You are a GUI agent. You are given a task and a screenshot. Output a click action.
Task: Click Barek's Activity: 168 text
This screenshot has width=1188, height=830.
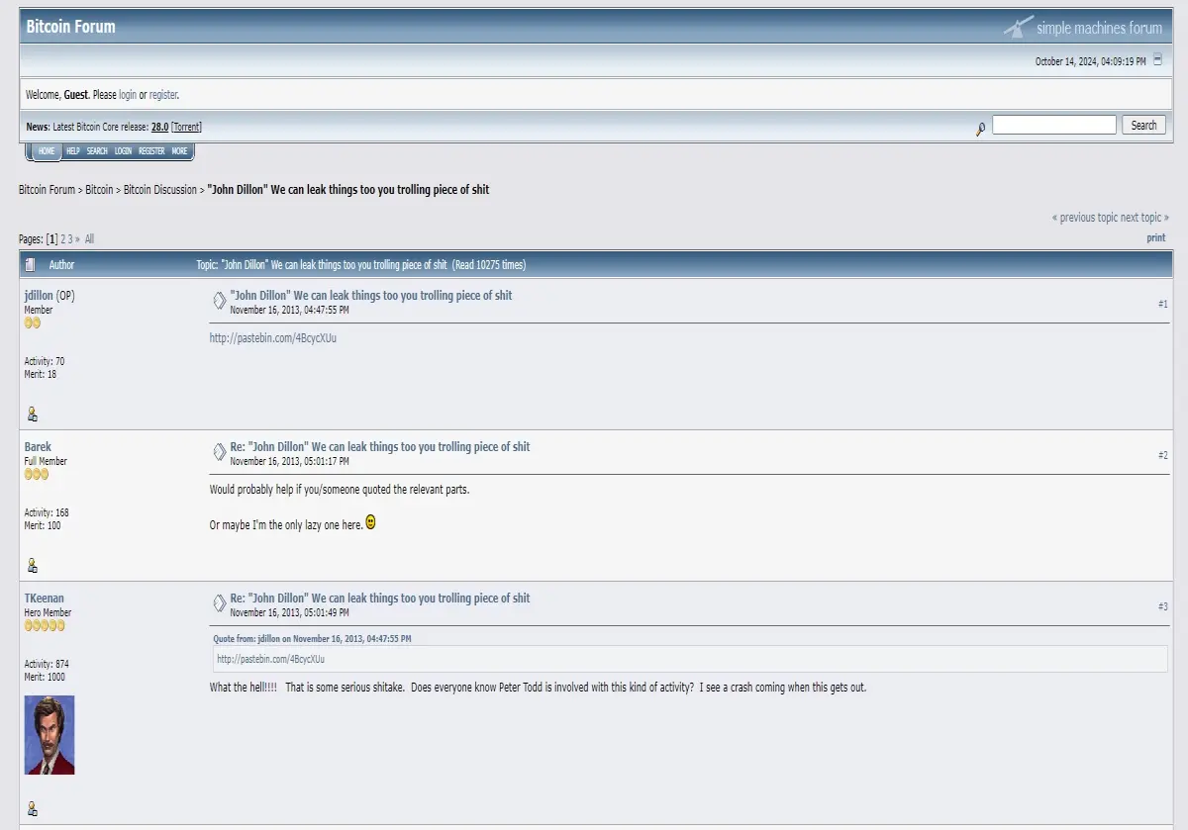[47, 512]
